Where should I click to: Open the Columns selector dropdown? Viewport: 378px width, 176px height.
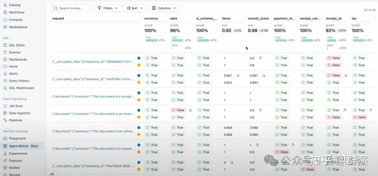tap(164, 8)
